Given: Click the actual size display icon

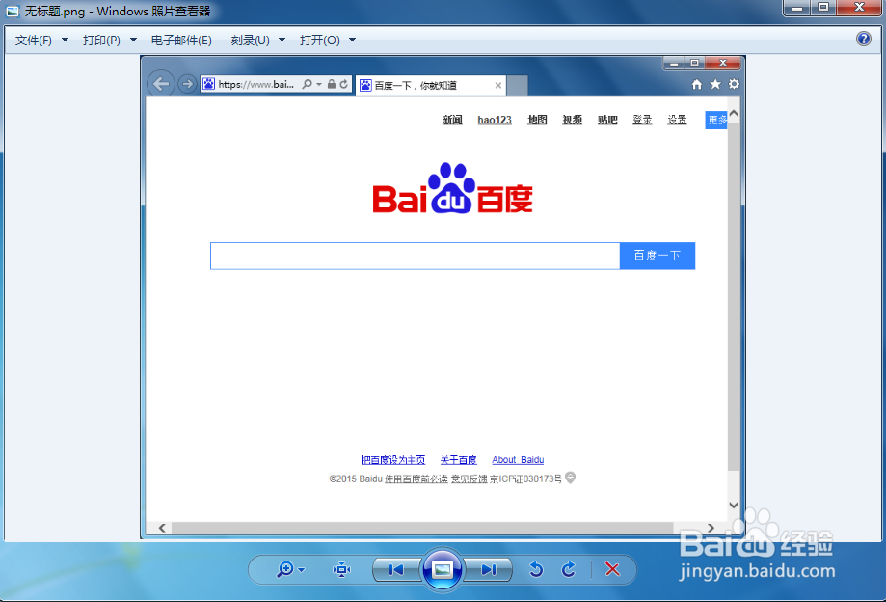Looking at the screenshot, I should coord(340,570).
